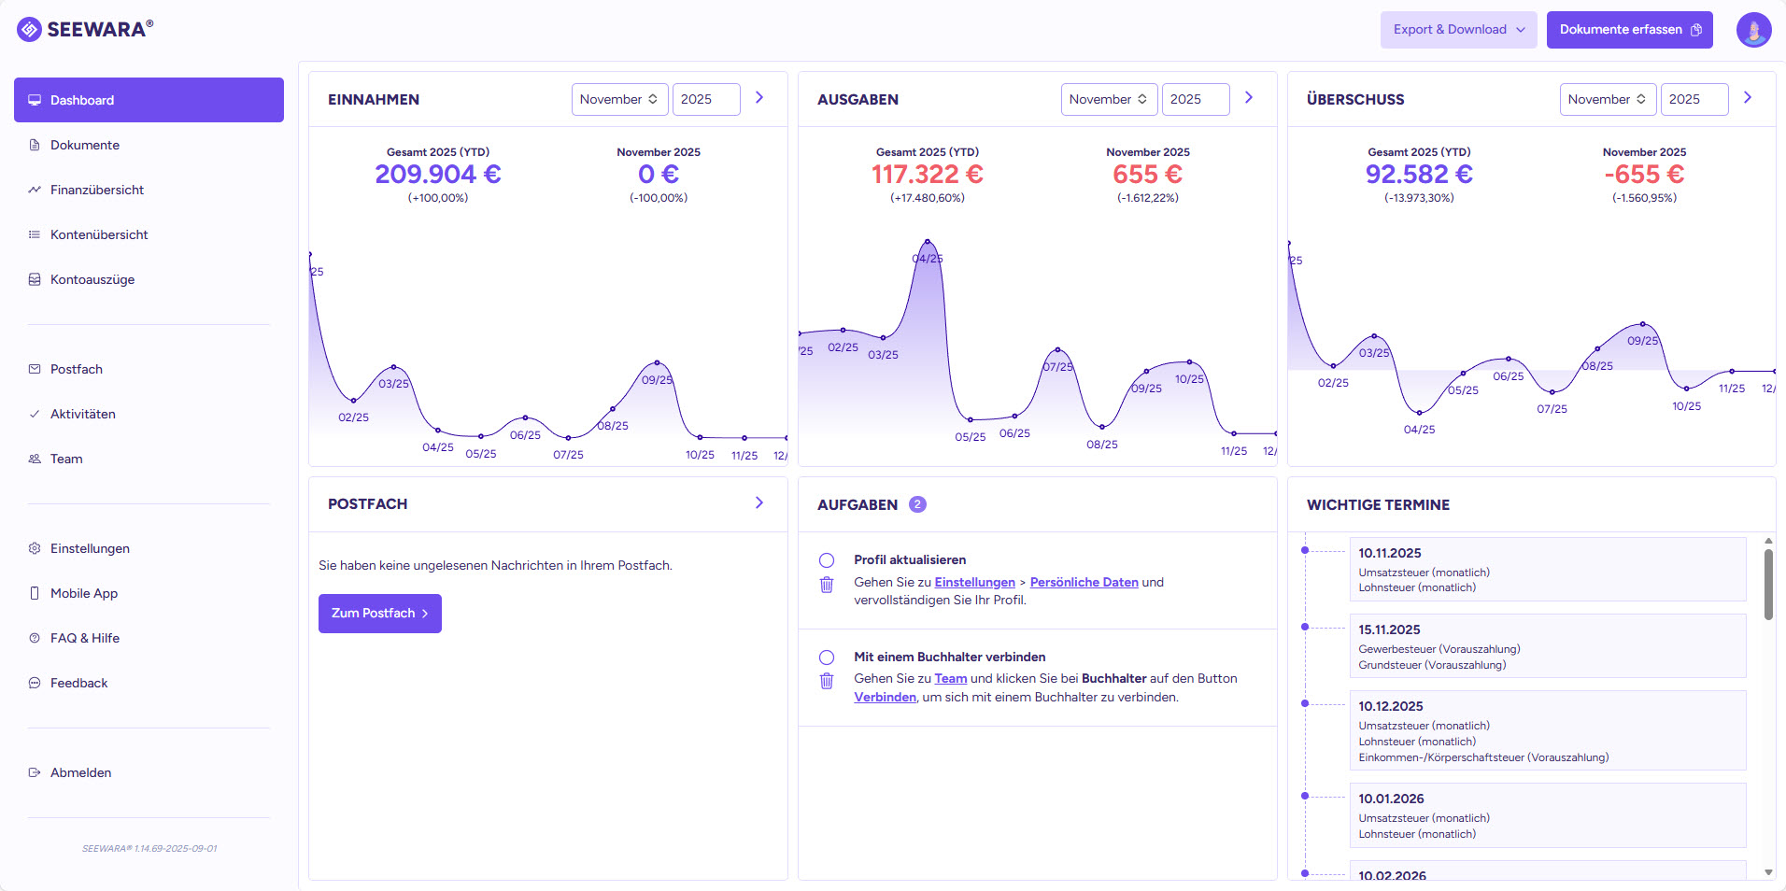Viewport: 1786px width, 891px height.
Task: Open the Einnahmen month dropdown showing November
Action: pos(619,99)
